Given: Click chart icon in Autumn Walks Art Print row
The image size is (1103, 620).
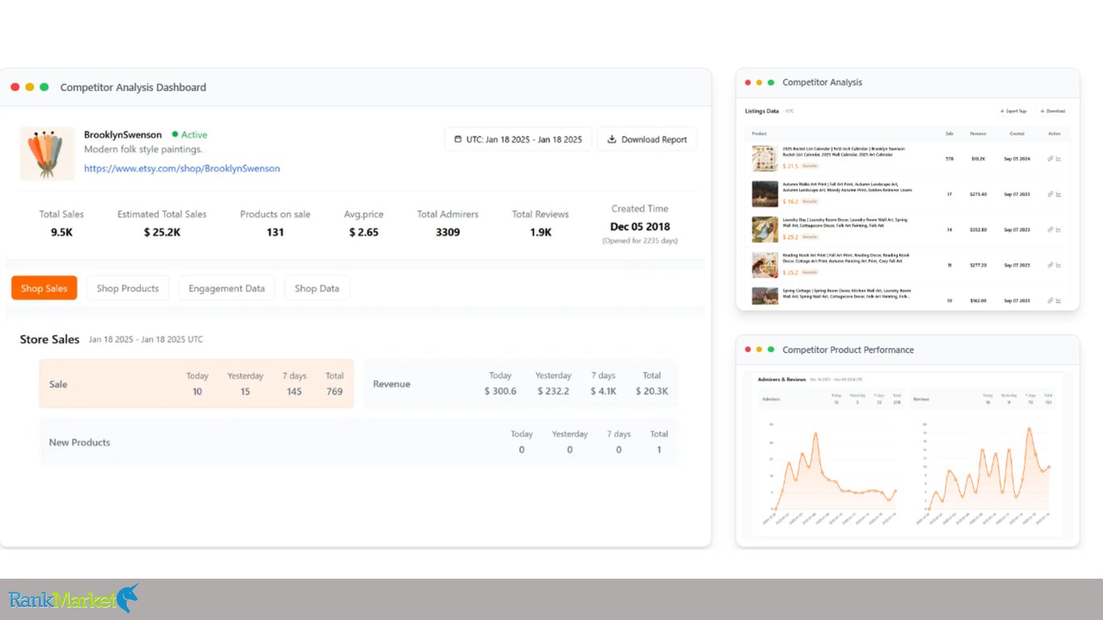Looking at the screenshot, I should (1059, 195).
